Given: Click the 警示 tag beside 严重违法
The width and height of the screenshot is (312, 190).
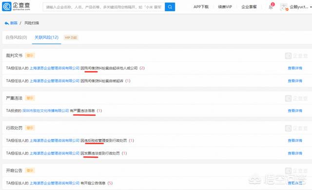Looking at the screenshot, I should (30, 98).
